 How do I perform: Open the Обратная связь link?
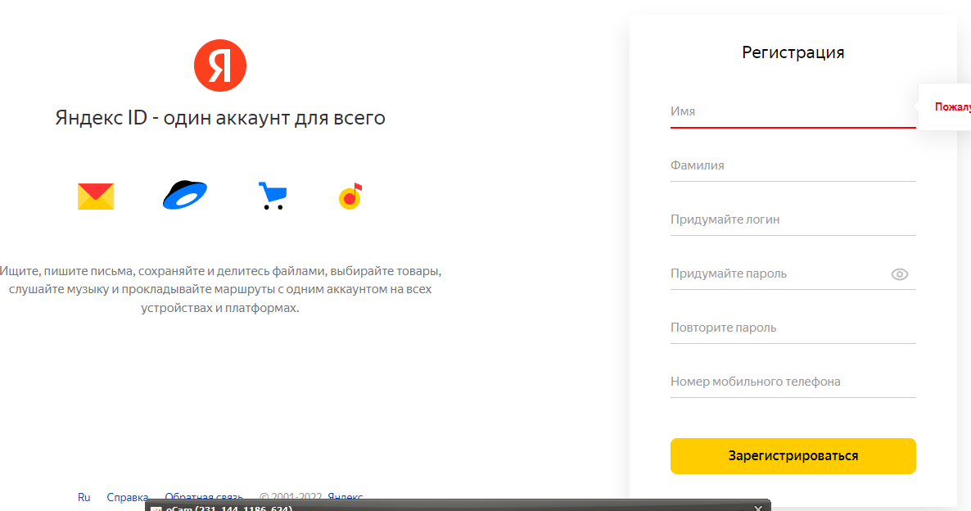(x=204, y=497)
